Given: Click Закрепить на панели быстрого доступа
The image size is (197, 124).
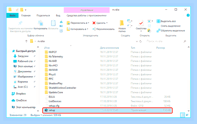Looking at the screenshot, I should (20, 26).
